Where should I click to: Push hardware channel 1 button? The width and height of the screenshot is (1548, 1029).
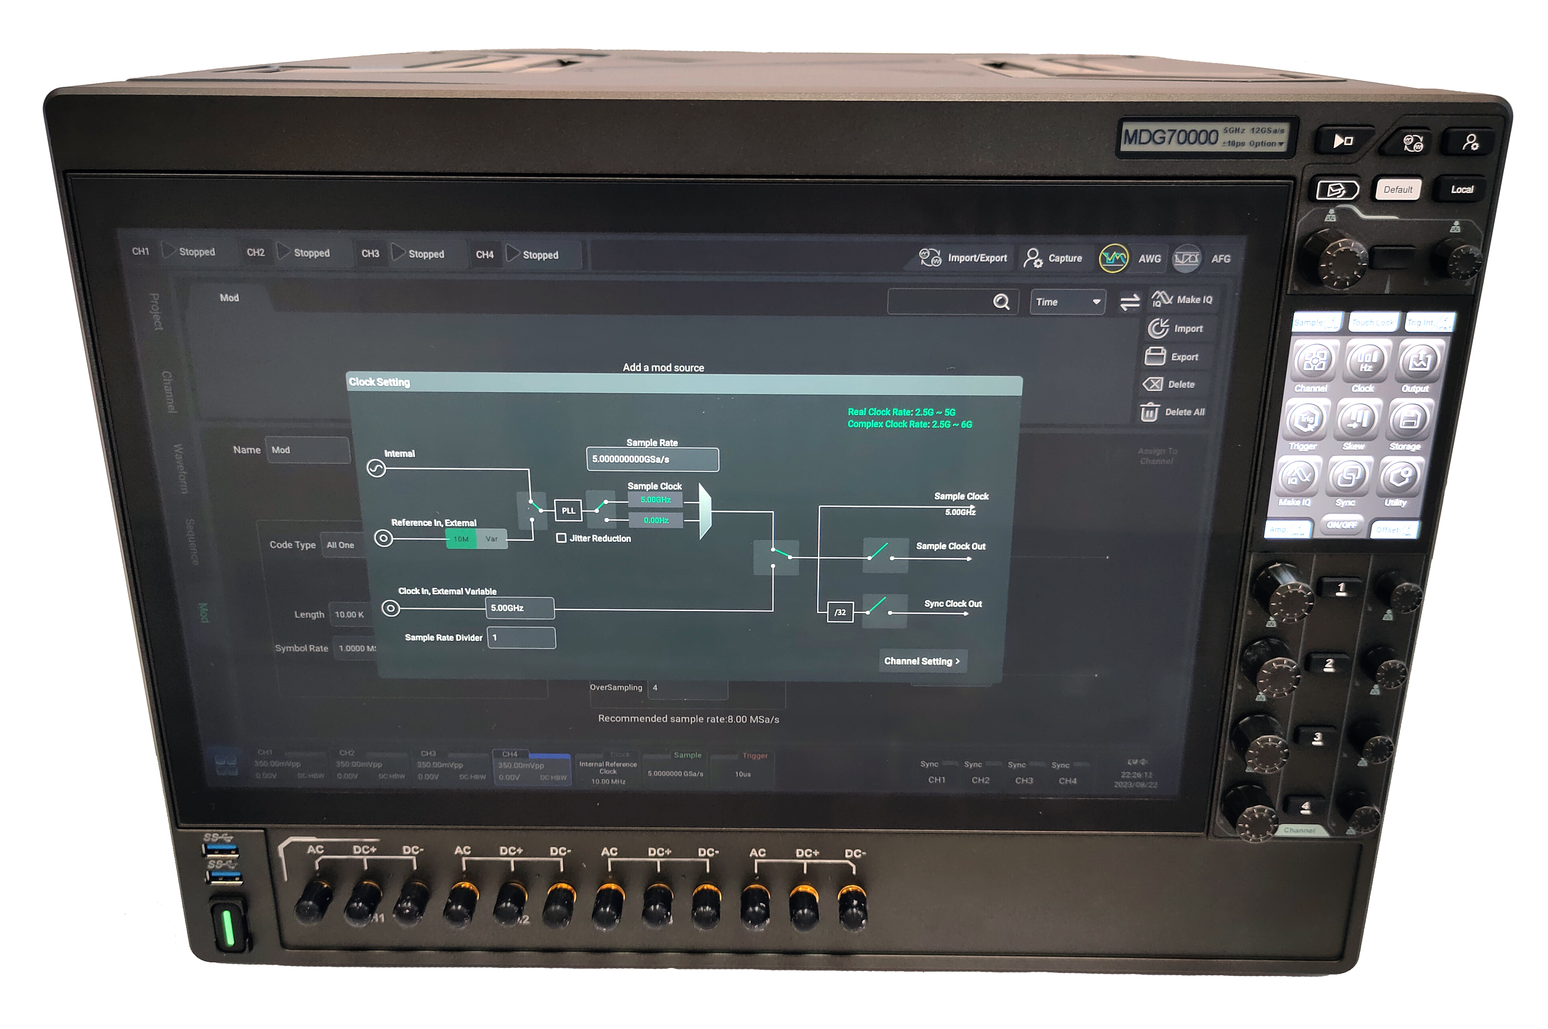(1340, 588)
